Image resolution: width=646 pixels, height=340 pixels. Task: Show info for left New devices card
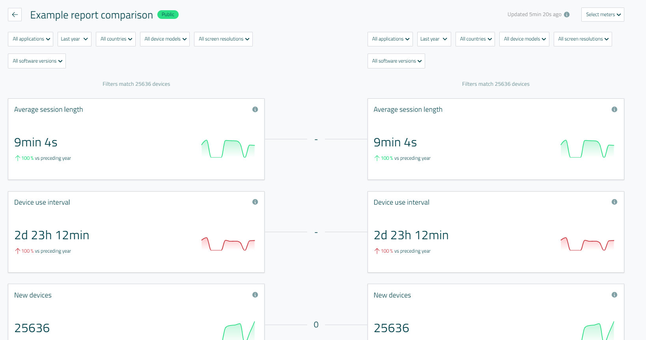coord(255,295)
